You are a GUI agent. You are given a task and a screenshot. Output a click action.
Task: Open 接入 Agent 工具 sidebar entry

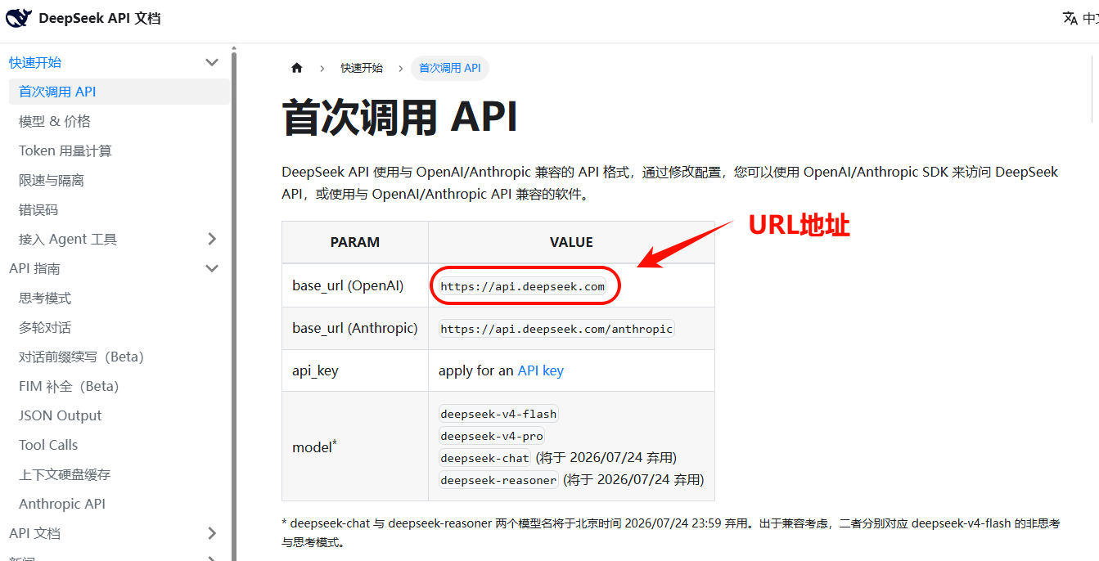[68, 239]
